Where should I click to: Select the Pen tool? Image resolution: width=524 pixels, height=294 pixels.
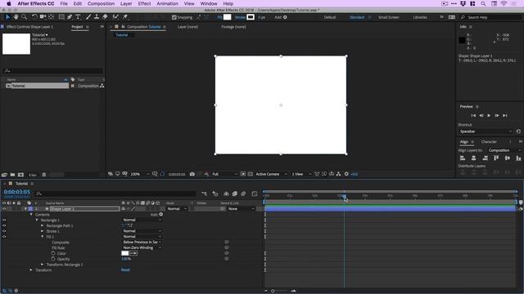tap(70, 17)
